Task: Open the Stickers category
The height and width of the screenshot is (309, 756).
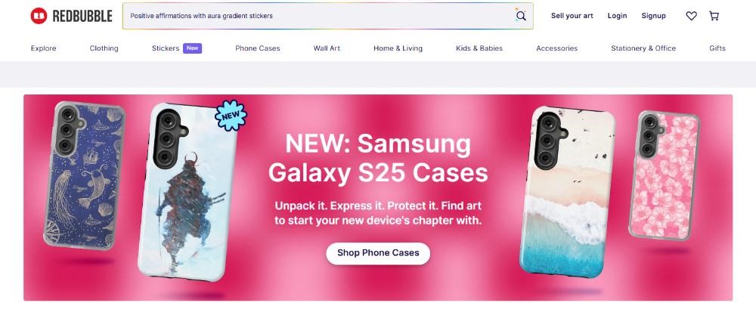Action: (166, 48)
